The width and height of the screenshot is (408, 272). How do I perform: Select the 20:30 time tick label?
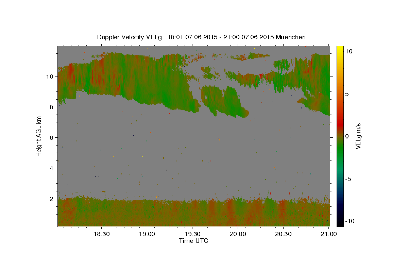coord(283,234)
